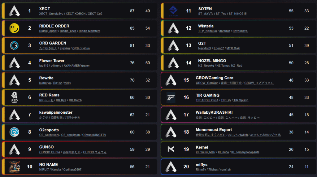Open player link Curihara0807
The image size is (317, 177).
tap(72, 170)
